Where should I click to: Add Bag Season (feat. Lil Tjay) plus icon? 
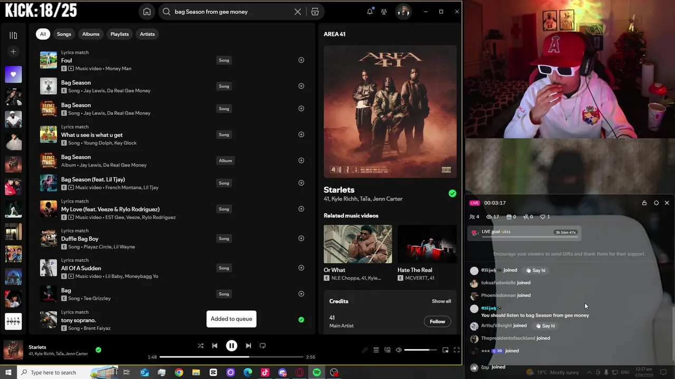[x=301, y=183]
